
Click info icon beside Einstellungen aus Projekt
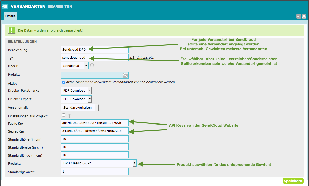click(x=69, y=115)
